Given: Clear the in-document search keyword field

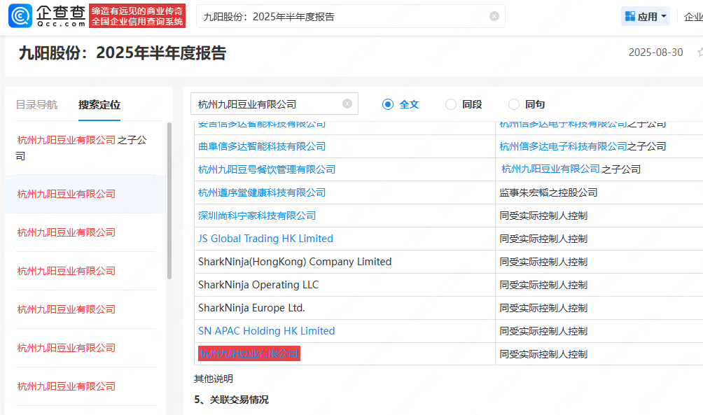Looking at the screenshot, I should click(347, 104).
